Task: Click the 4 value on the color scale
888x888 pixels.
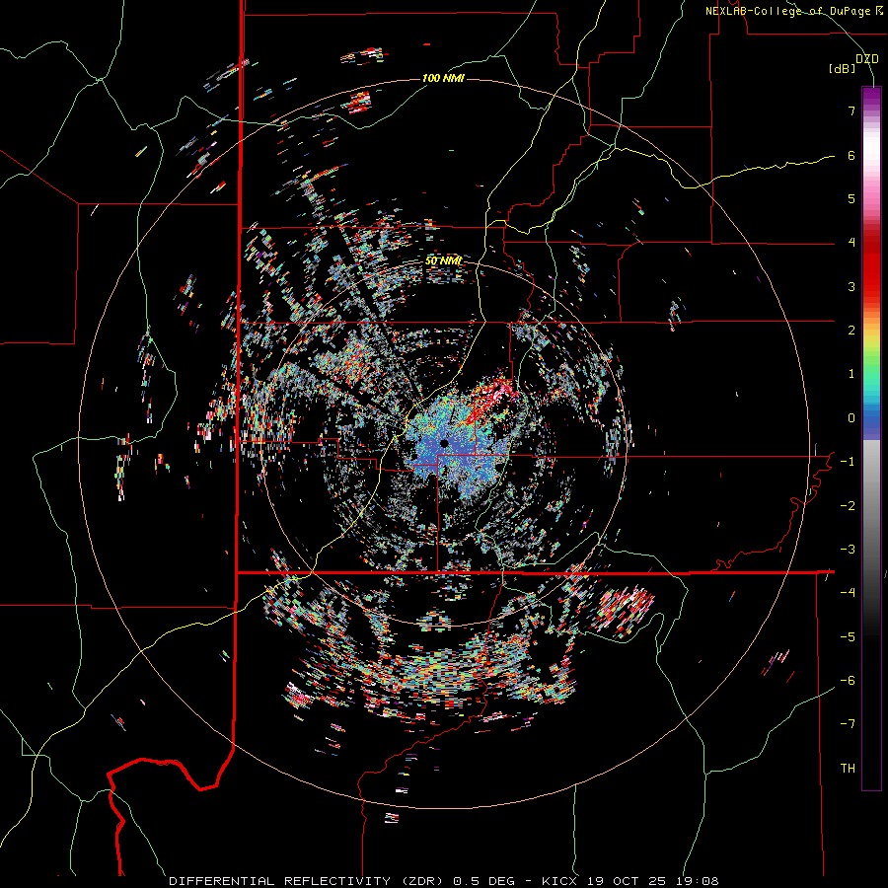Action: click(851, 243)
